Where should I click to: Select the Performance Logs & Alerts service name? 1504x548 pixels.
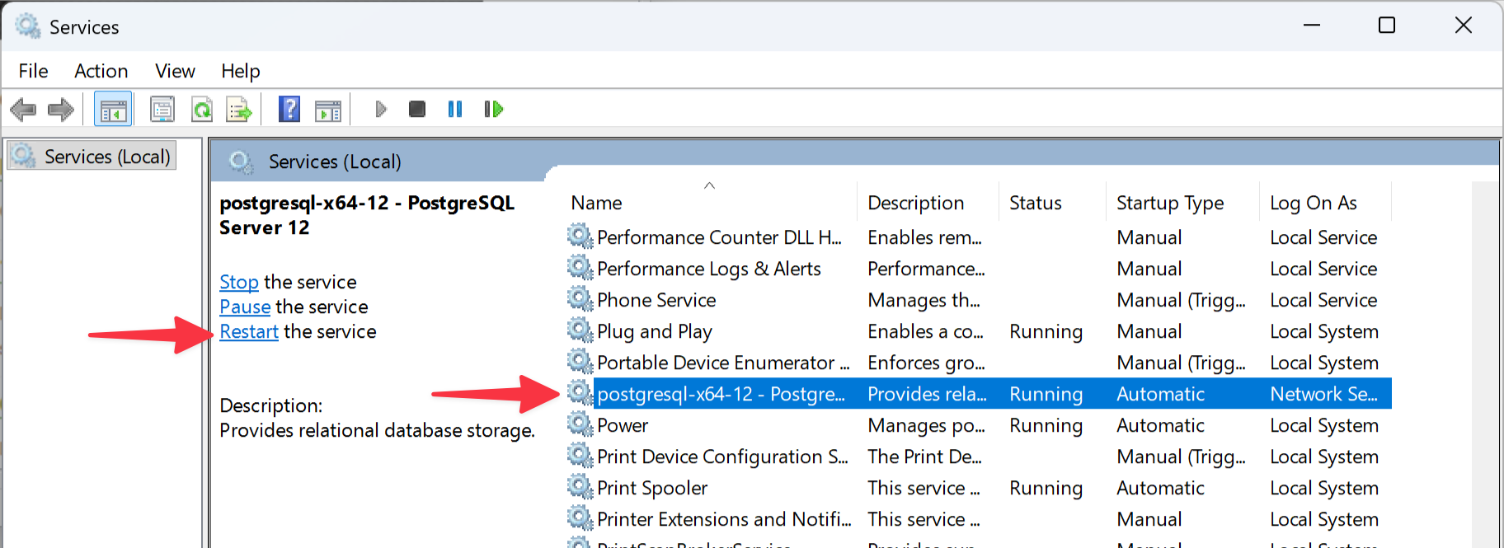709,269
